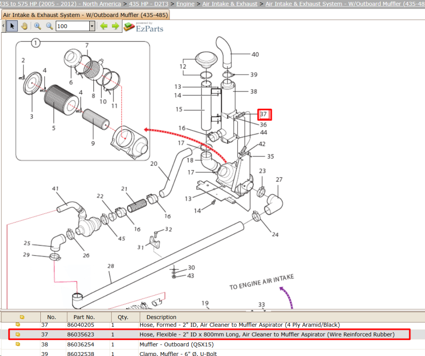Click the Muffler - Outboard (QSX15) description
The width and height of the screenshot is (425, 356).
click(x=176, y=345)
